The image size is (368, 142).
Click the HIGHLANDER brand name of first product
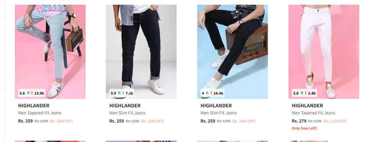pos(34,106)
